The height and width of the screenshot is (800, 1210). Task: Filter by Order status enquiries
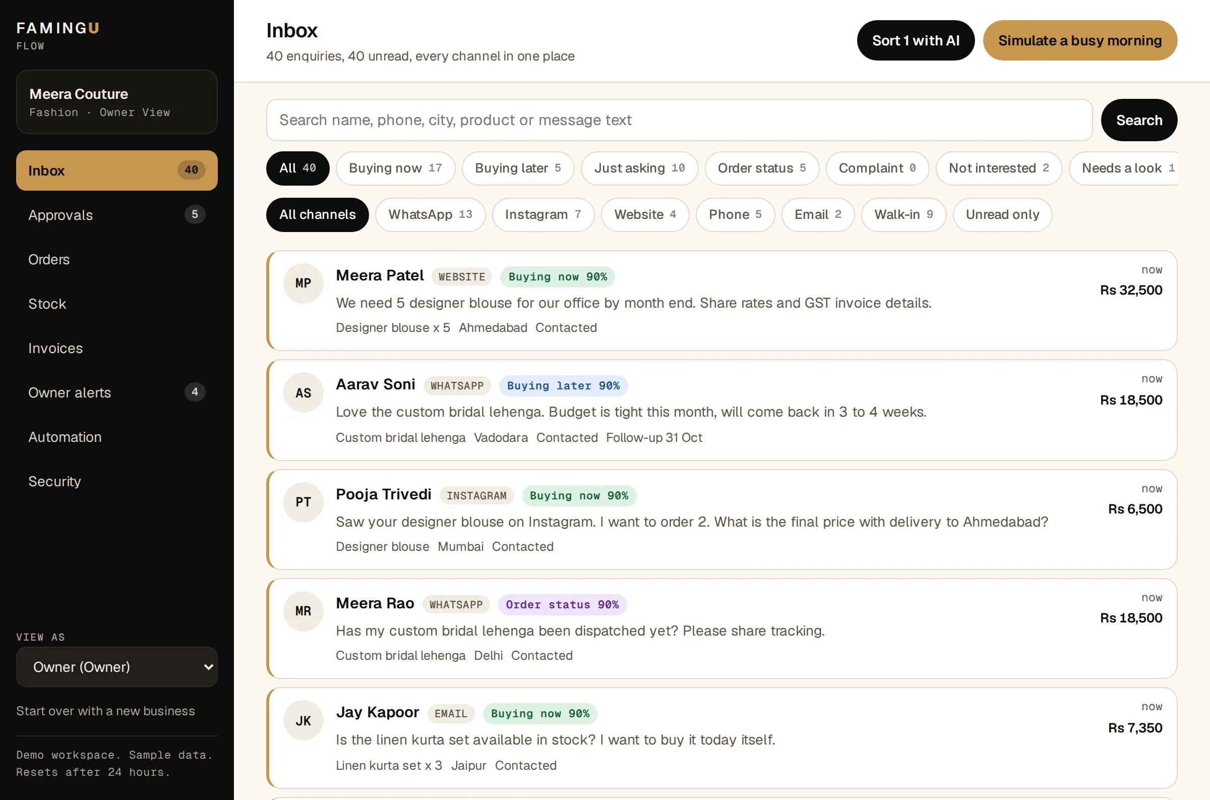point(761,168)
